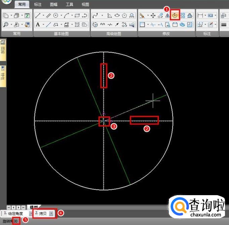Select the Hatch tool

(77, 24)
